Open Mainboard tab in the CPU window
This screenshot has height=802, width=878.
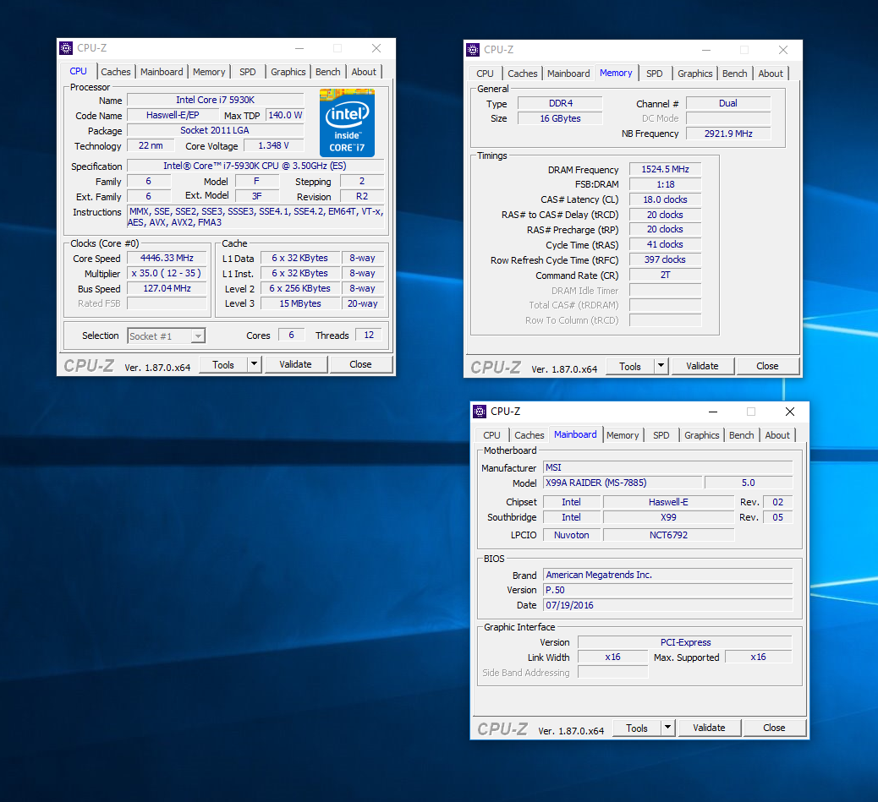[162, 72]
